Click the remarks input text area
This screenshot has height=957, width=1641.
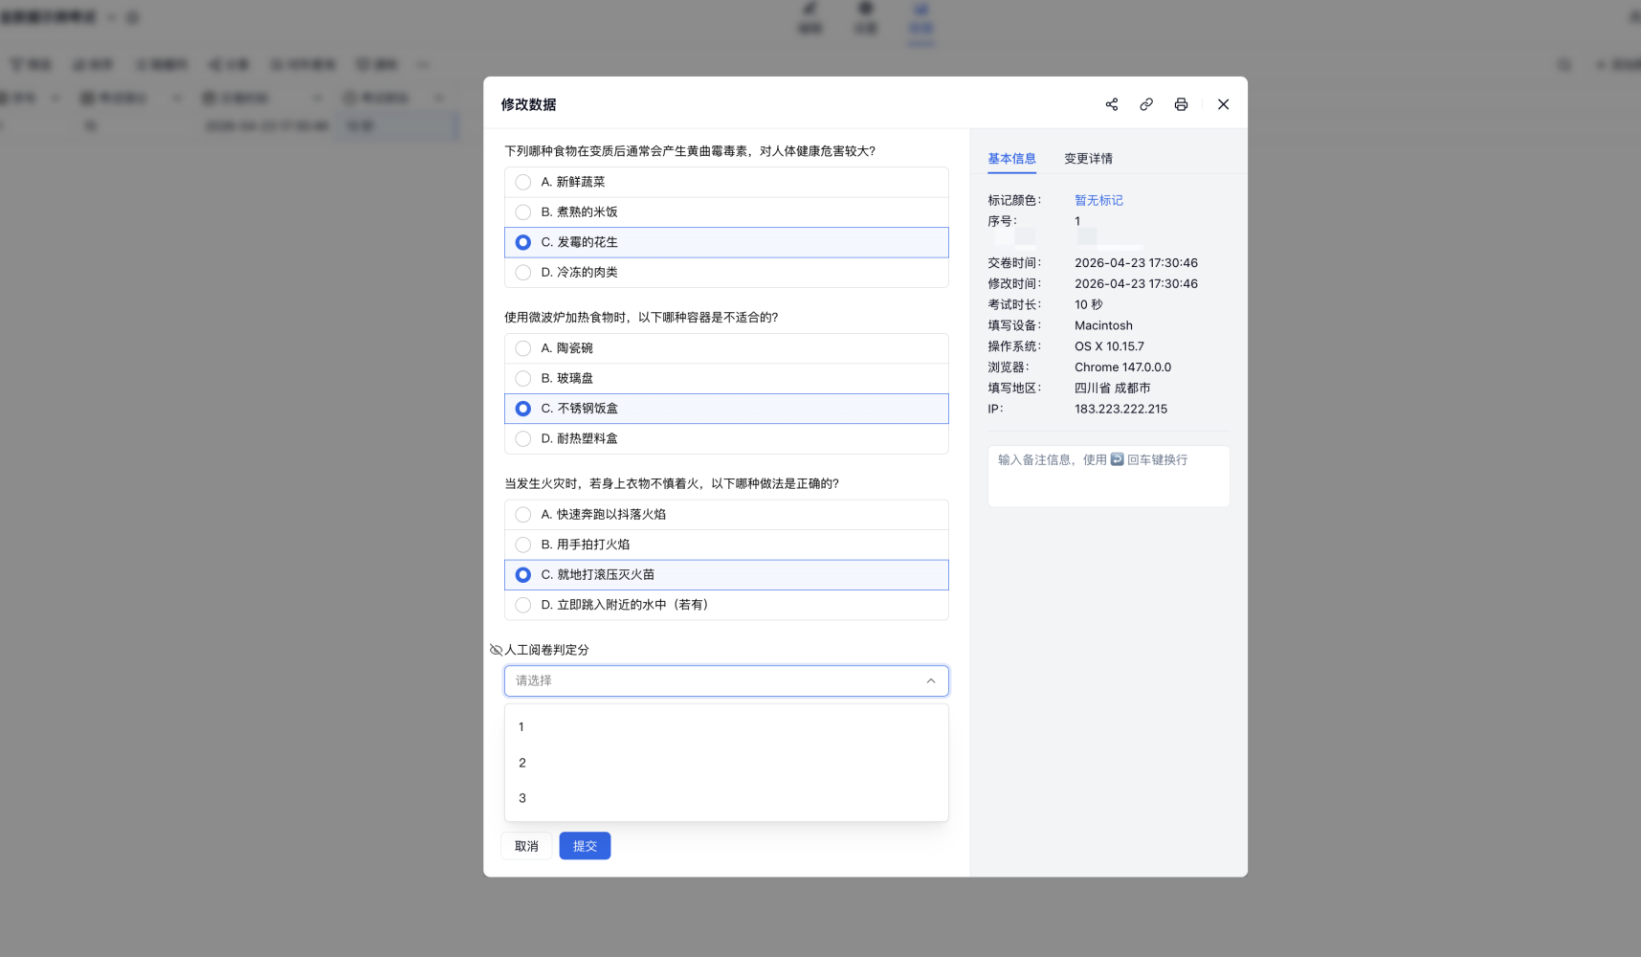point(1108,485)
